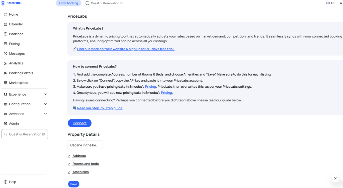Open the Pricing sidebar menu item

[x=14, y=44]
